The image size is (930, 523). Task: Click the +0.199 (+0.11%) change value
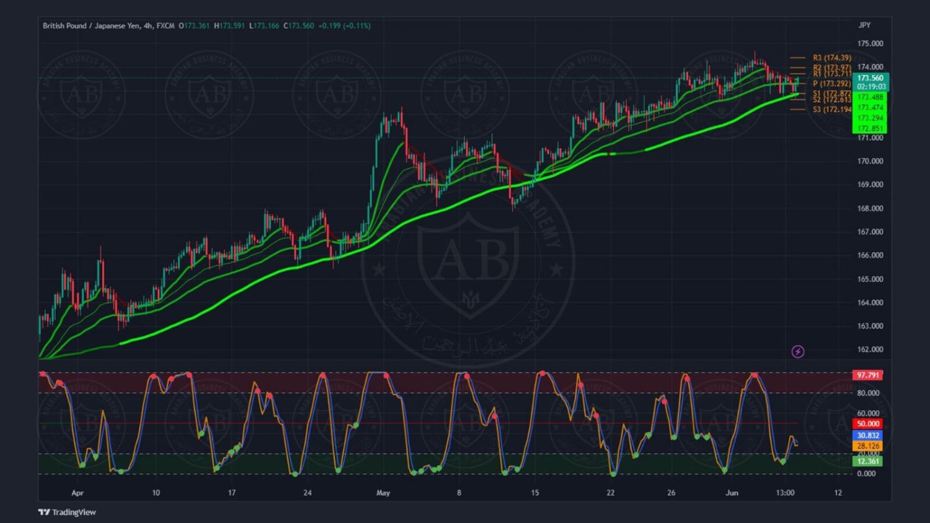pos(345,26)
